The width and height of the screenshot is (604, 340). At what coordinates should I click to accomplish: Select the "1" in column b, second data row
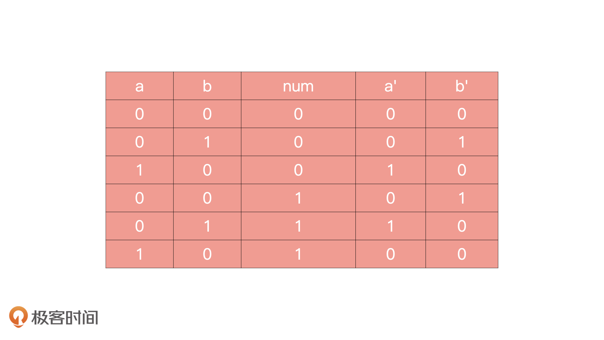coord(207,142)
